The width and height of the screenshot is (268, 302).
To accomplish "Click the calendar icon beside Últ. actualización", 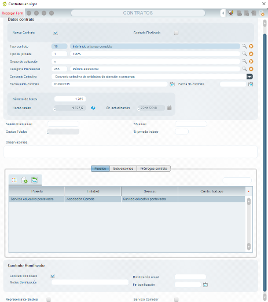I will coord(169,108).
